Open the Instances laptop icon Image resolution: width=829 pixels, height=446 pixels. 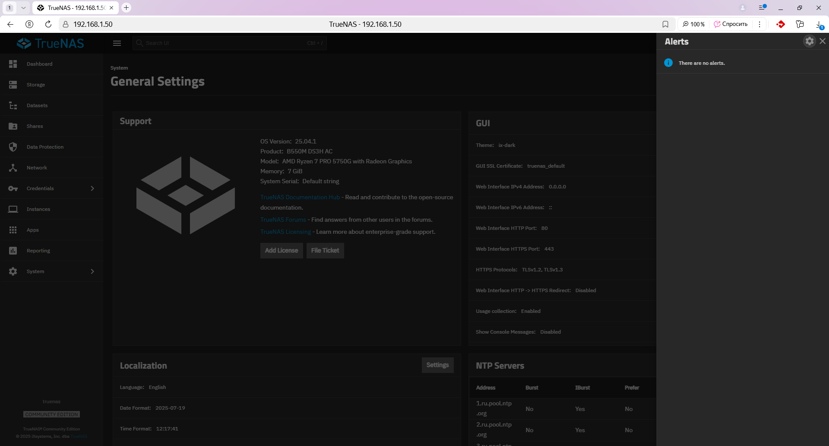(x=13, y=209)
